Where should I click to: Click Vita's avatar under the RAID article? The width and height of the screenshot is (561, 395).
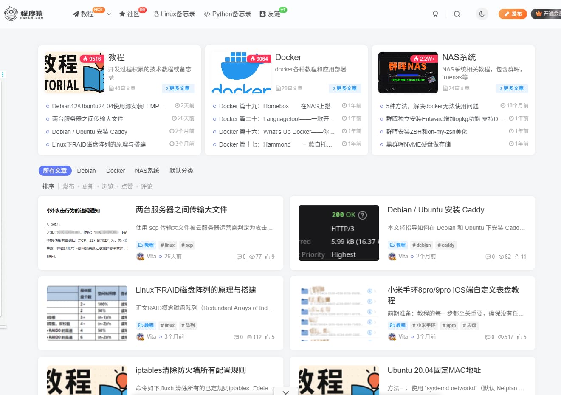tap(140, 336)
